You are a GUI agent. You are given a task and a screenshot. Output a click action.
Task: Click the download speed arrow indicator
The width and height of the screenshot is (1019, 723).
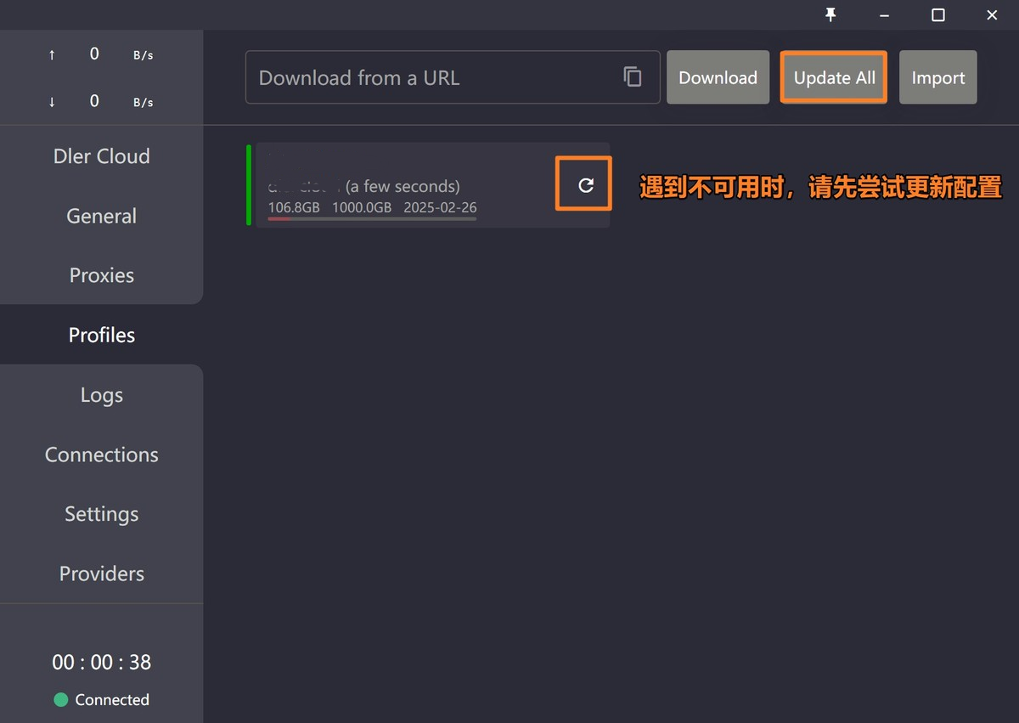[x=52, y=101]
